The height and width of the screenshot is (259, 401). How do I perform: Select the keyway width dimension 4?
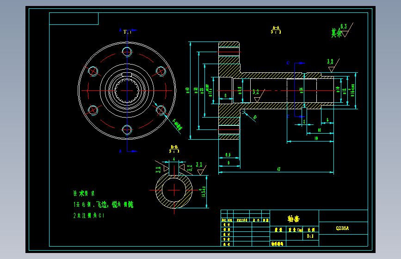(x=174, y=159)
